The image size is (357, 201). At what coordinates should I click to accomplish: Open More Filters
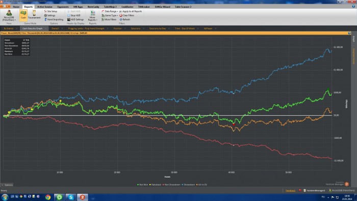[x=109, y=19]
